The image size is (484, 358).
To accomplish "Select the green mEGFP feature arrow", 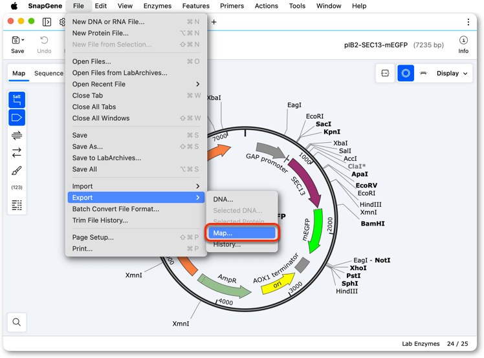I will (317, 231).
